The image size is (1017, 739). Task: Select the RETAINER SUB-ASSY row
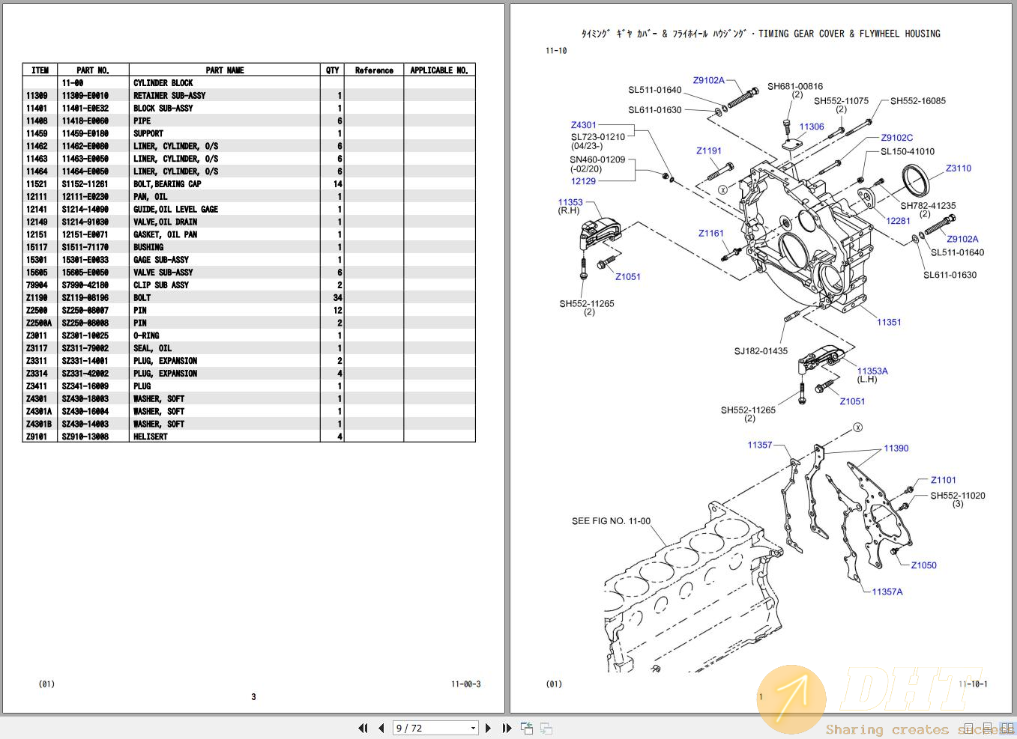point(249,96)
